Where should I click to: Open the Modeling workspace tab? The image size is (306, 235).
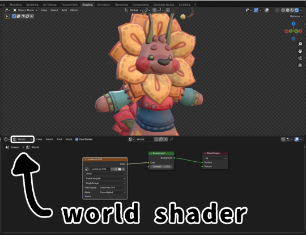coord(16,5)
